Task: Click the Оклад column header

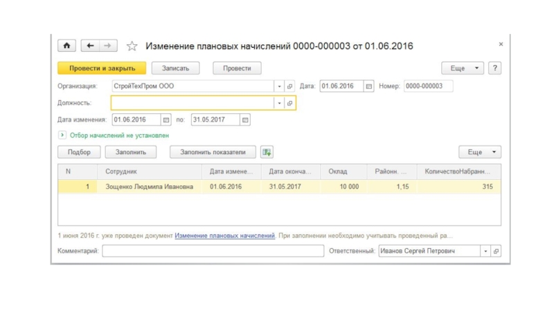Action: (x=343, y=171)
